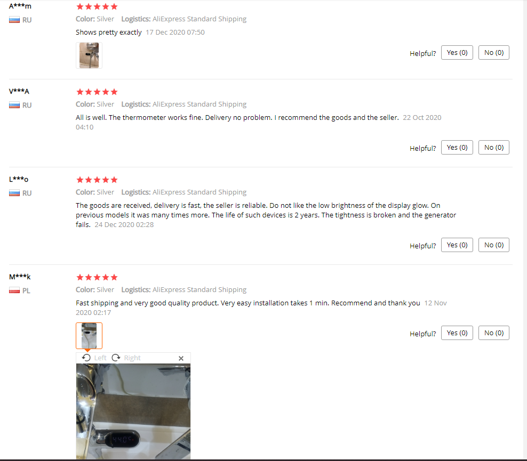527x461 pixels.
Task: Vote Yes on M***k's review
Action: pos(457,333)
